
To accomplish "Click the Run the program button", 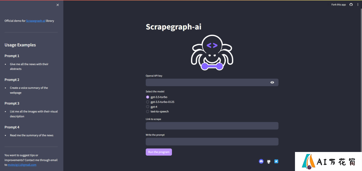I will [159, 152].
